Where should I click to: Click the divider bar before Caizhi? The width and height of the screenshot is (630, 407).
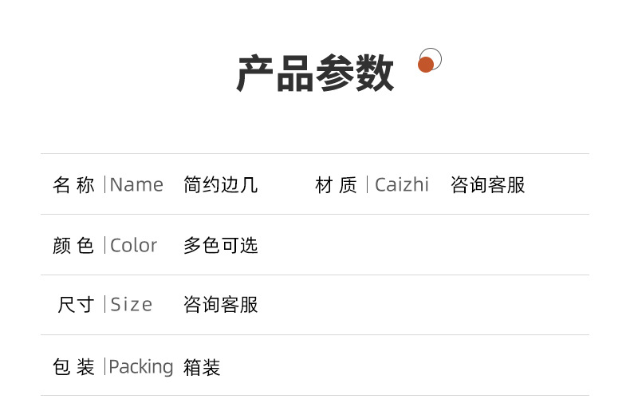[368, 185]
